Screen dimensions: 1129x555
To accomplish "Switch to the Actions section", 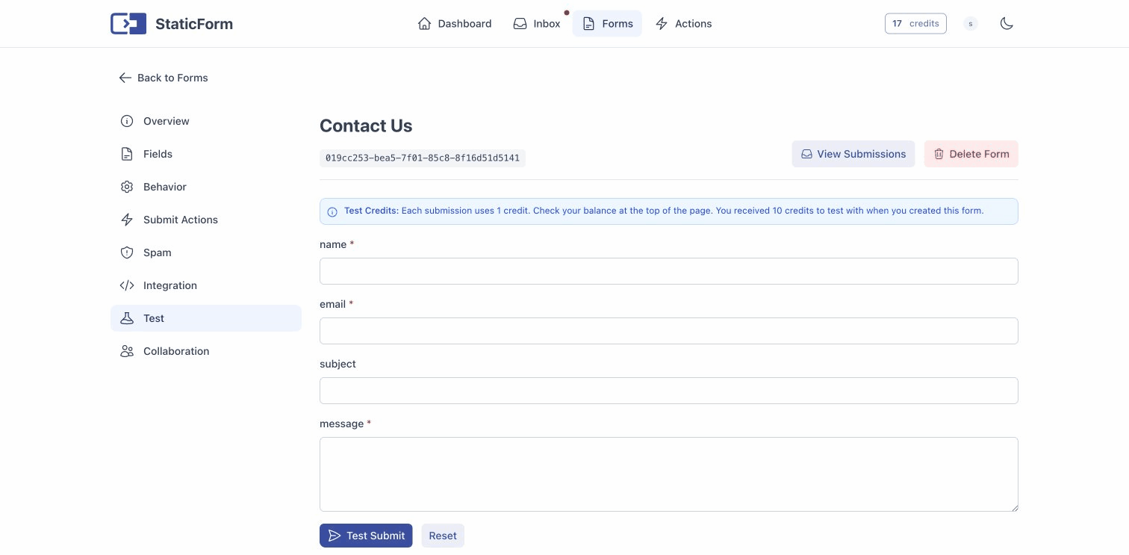I will click(x=683, y=23).
